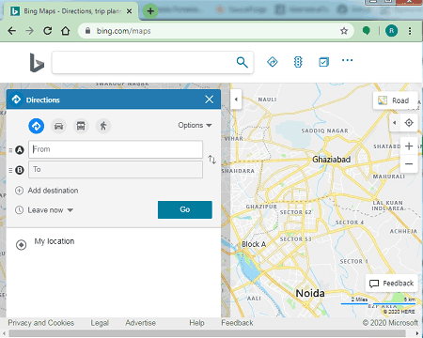Open the R profile avatar
The height and width of the screenshot is (338, 423).
391,31
